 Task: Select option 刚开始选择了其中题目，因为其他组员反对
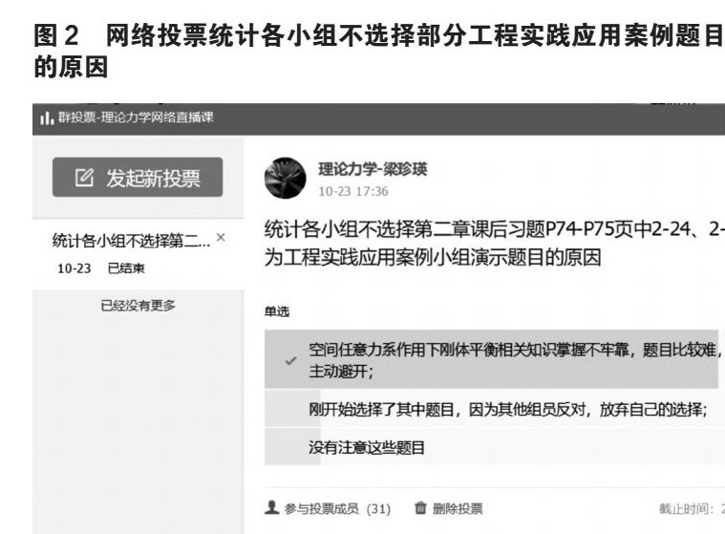[x=495, y=409]
